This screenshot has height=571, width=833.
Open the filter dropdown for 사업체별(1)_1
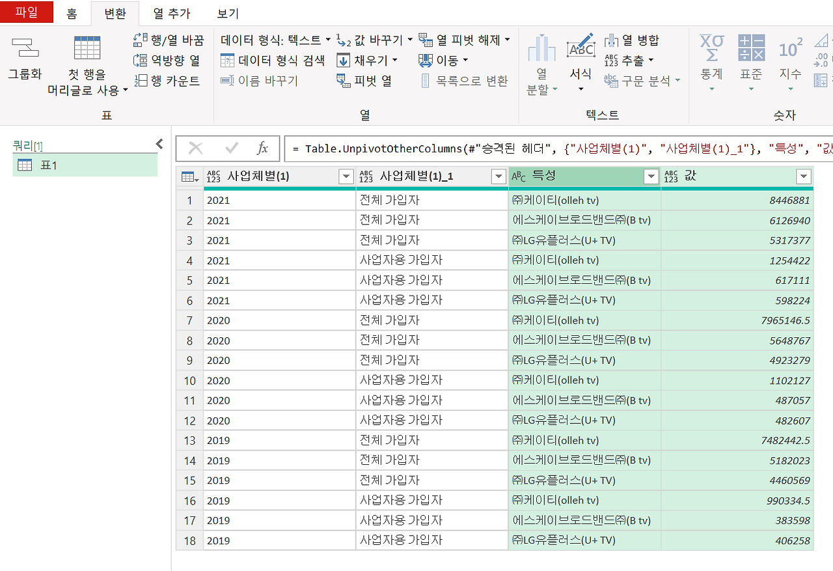click(x=498, y=176)
